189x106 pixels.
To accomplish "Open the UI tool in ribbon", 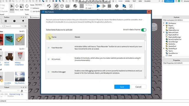I will (67, 7).
